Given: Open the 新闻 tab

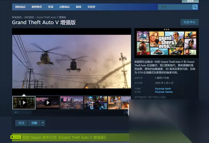Looking at the screenshot, I should click(78, 7).
